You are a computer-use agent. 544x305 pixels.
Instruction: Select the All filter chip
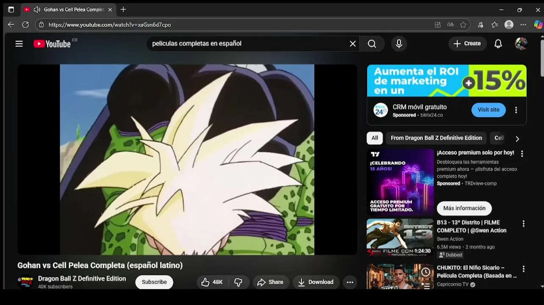click(375, 138)
